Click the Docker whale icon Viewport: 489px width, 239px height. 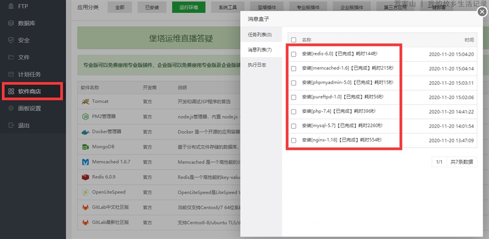click(x=86, y=132)
